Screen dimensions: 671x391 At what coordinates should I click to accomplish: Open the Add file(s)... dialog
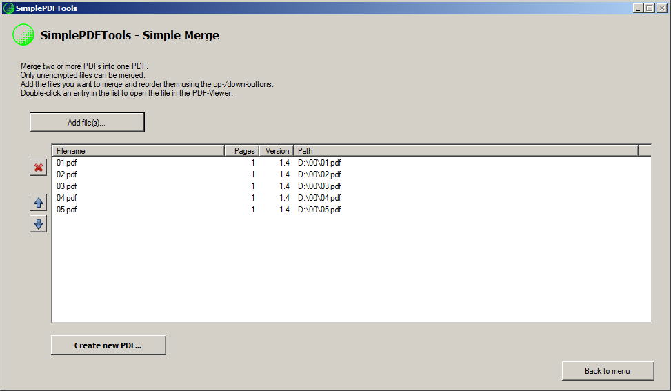[x=87, y=122]
